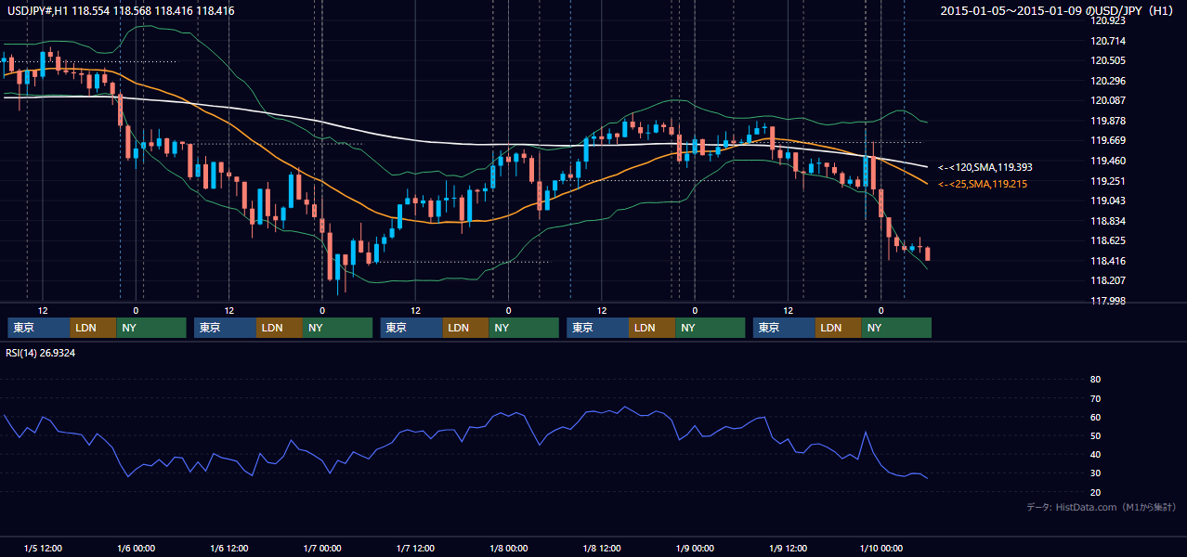Click the final red candlestick on the chart
1187x557 pixels.
(x=927, y=254)
